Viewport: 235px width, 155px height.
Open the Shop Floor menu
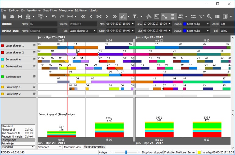click(50, 10)
